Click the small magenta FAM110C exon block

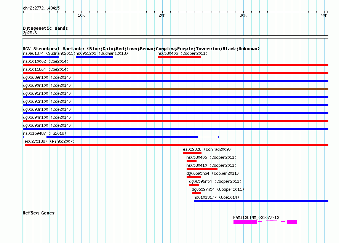point(292,222)
